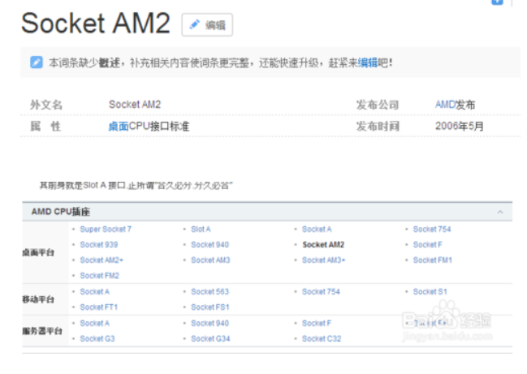527x374 pixels.
Task: Open Socket S1 link
Action: pyautogui.click(x=430, y=292)
